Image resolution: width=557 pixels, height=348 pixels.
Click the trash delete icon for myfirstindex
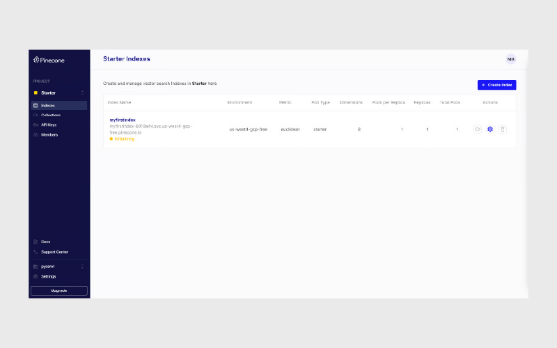tap(502, 129)
